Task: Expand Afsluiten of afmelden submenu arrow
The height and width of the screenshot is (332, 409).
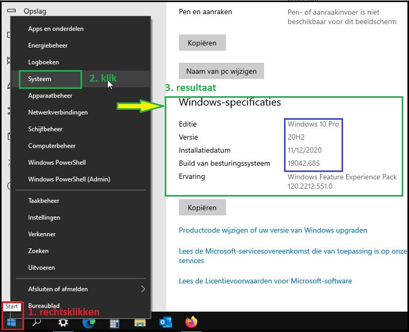Action: tap(143, 289)
